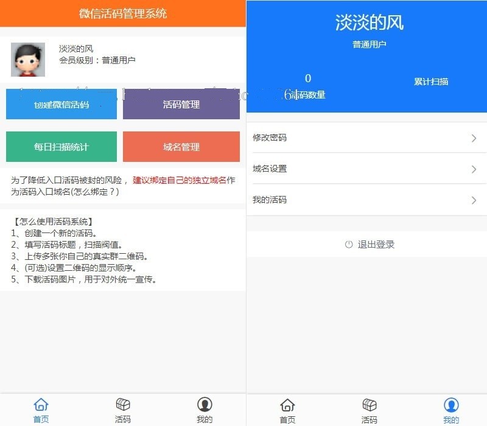Viewport: 487px width, 426px height.
Task: Click 会员级别：普通用户 text
Action: coord(97,60)
